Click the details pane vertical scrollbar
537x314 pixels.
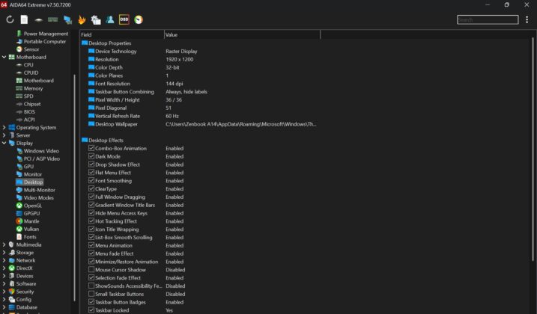(533, 150)
